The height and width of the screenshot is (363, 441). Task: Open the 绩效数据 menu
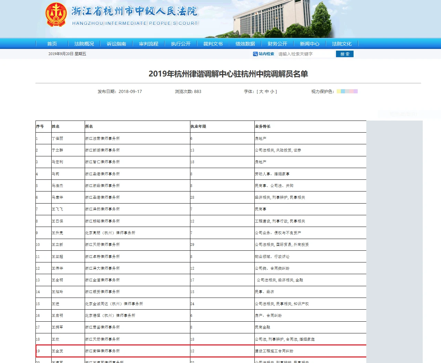(x=245, y=44)
